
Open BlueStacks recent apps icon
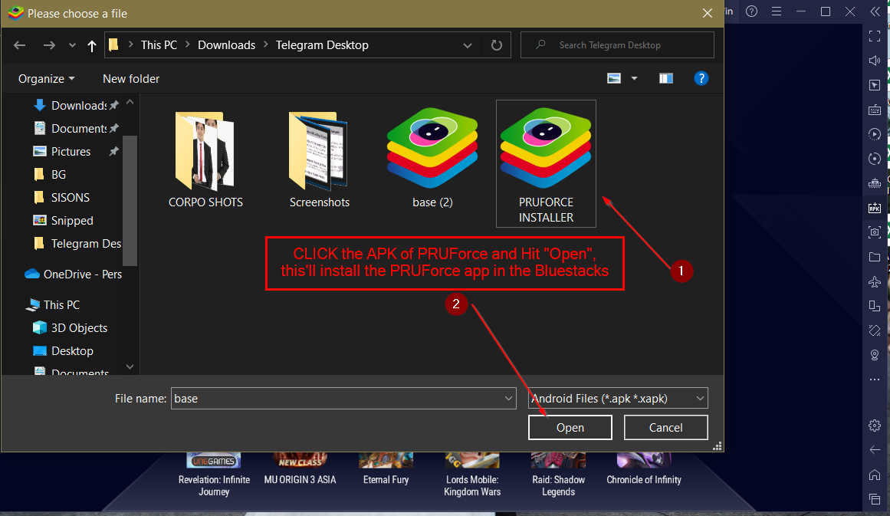pos(875,499)
